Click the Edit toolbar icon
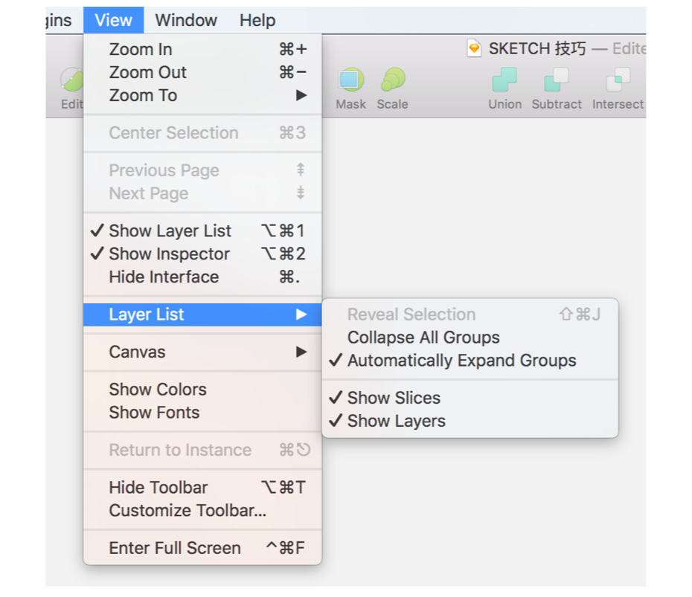 click(72, 80)
